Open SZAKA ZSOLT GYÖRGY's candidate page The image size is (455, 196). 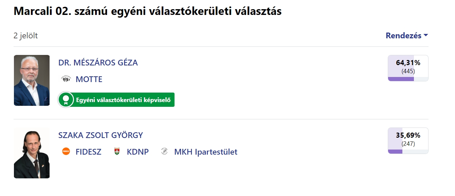point(101,135)
